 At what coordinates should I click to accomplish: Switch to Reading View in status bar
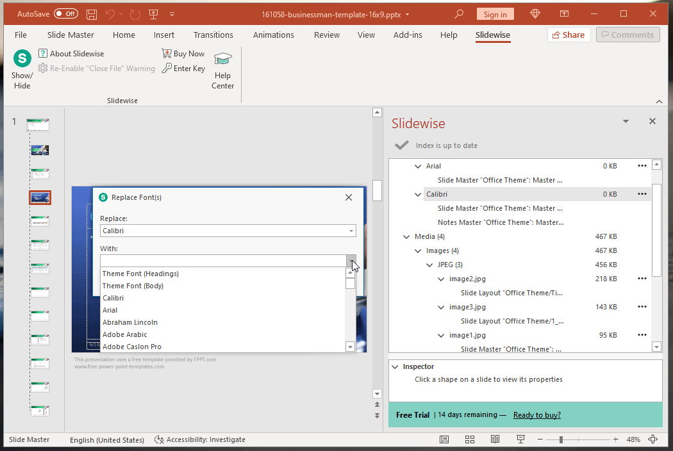495,439
